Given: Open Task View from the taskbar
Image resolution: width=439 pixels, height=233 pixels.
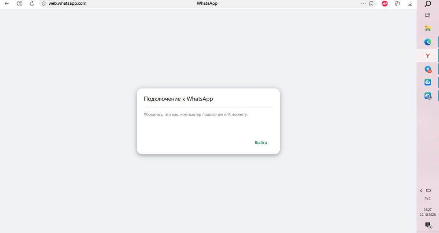Looking at the screenshot, I should point(427,15).
